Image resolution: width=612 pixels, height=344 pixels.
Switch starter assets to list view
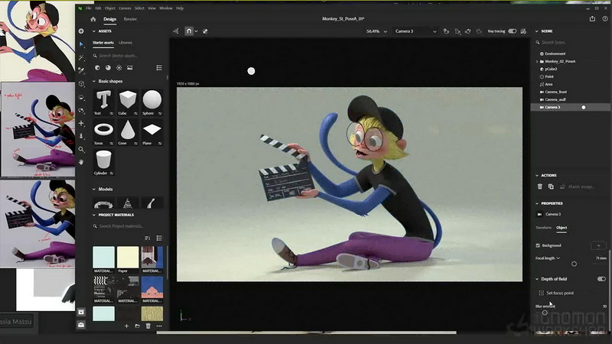click(159, 68)
